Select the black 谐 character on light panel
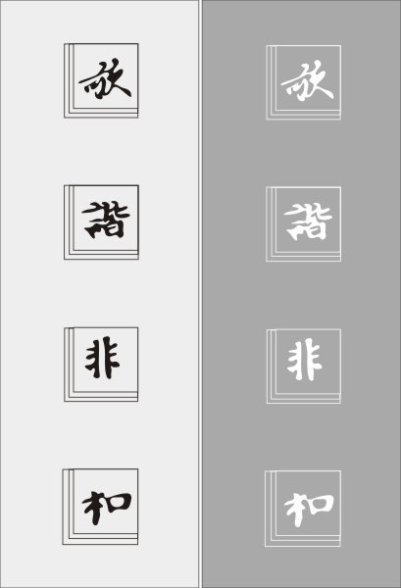401x588 pixels. click(x=106, y=220)
